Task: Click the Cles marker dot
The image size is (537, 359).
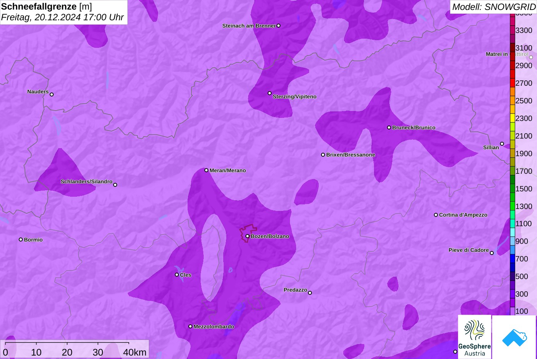Action: click(x=177, y=275)
